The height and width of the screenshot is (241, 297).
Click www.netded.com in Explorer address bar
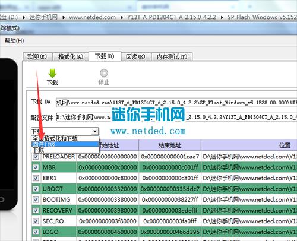[93, 17]
